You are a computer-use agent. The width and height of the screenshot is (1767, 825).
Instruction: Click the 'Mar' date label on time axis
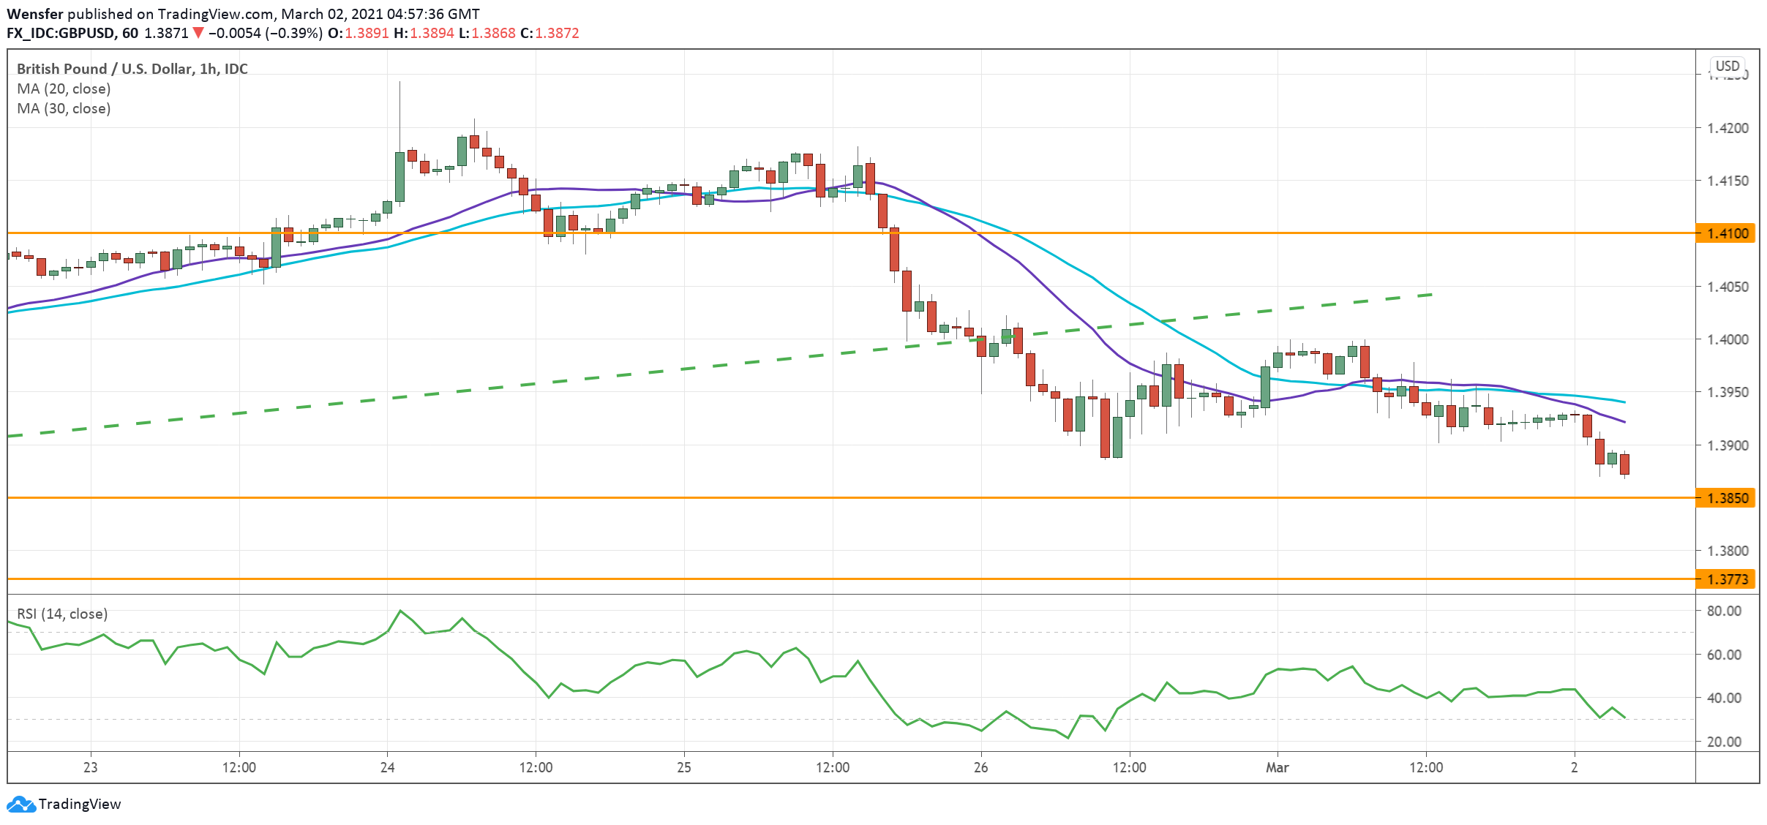point(1277,767)
